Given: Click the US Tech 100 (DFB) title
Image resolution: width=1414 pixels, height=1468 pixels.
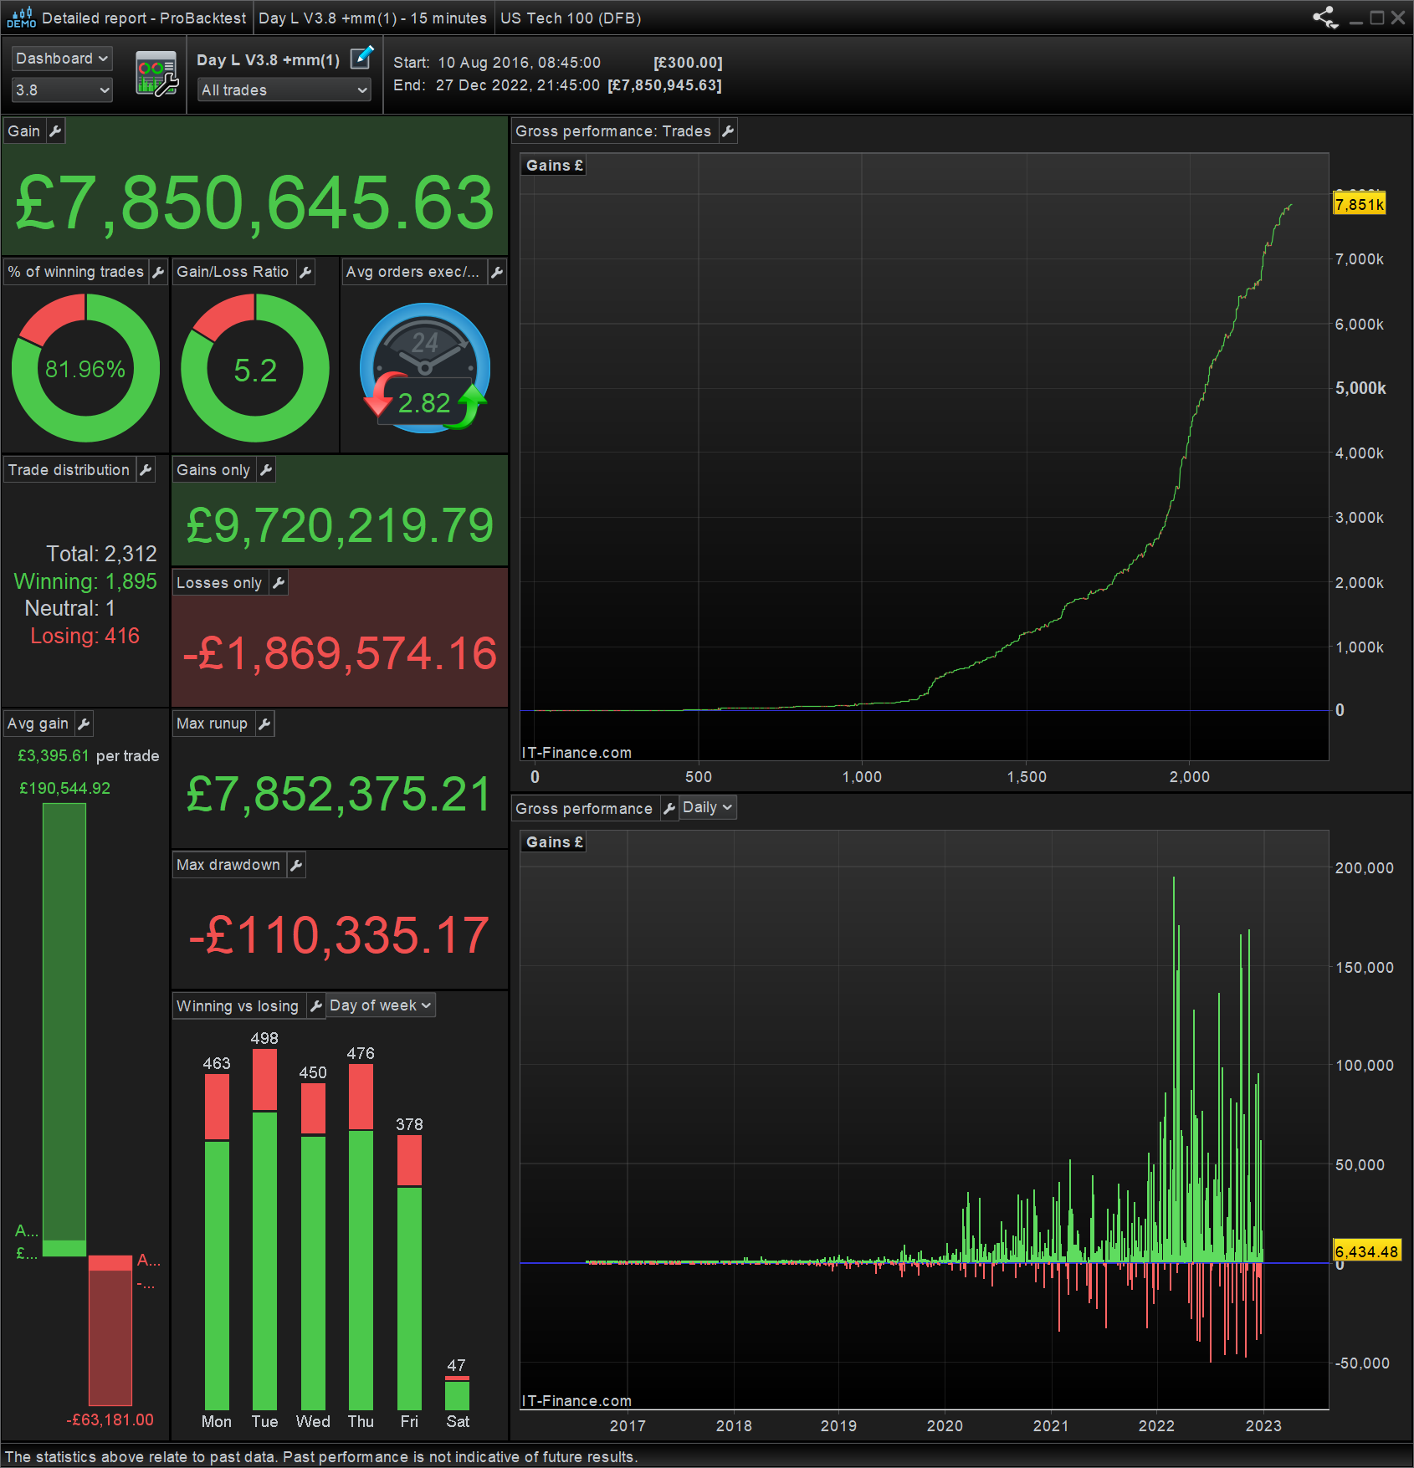Looking at the screenshot, I should tap(571, 18).
